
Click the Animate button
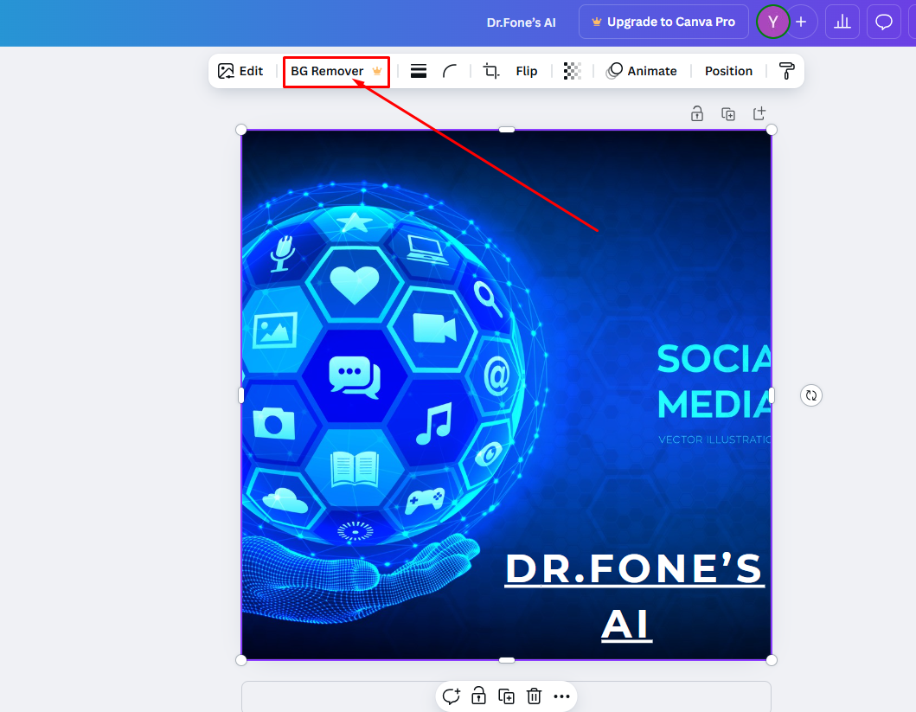642,71
